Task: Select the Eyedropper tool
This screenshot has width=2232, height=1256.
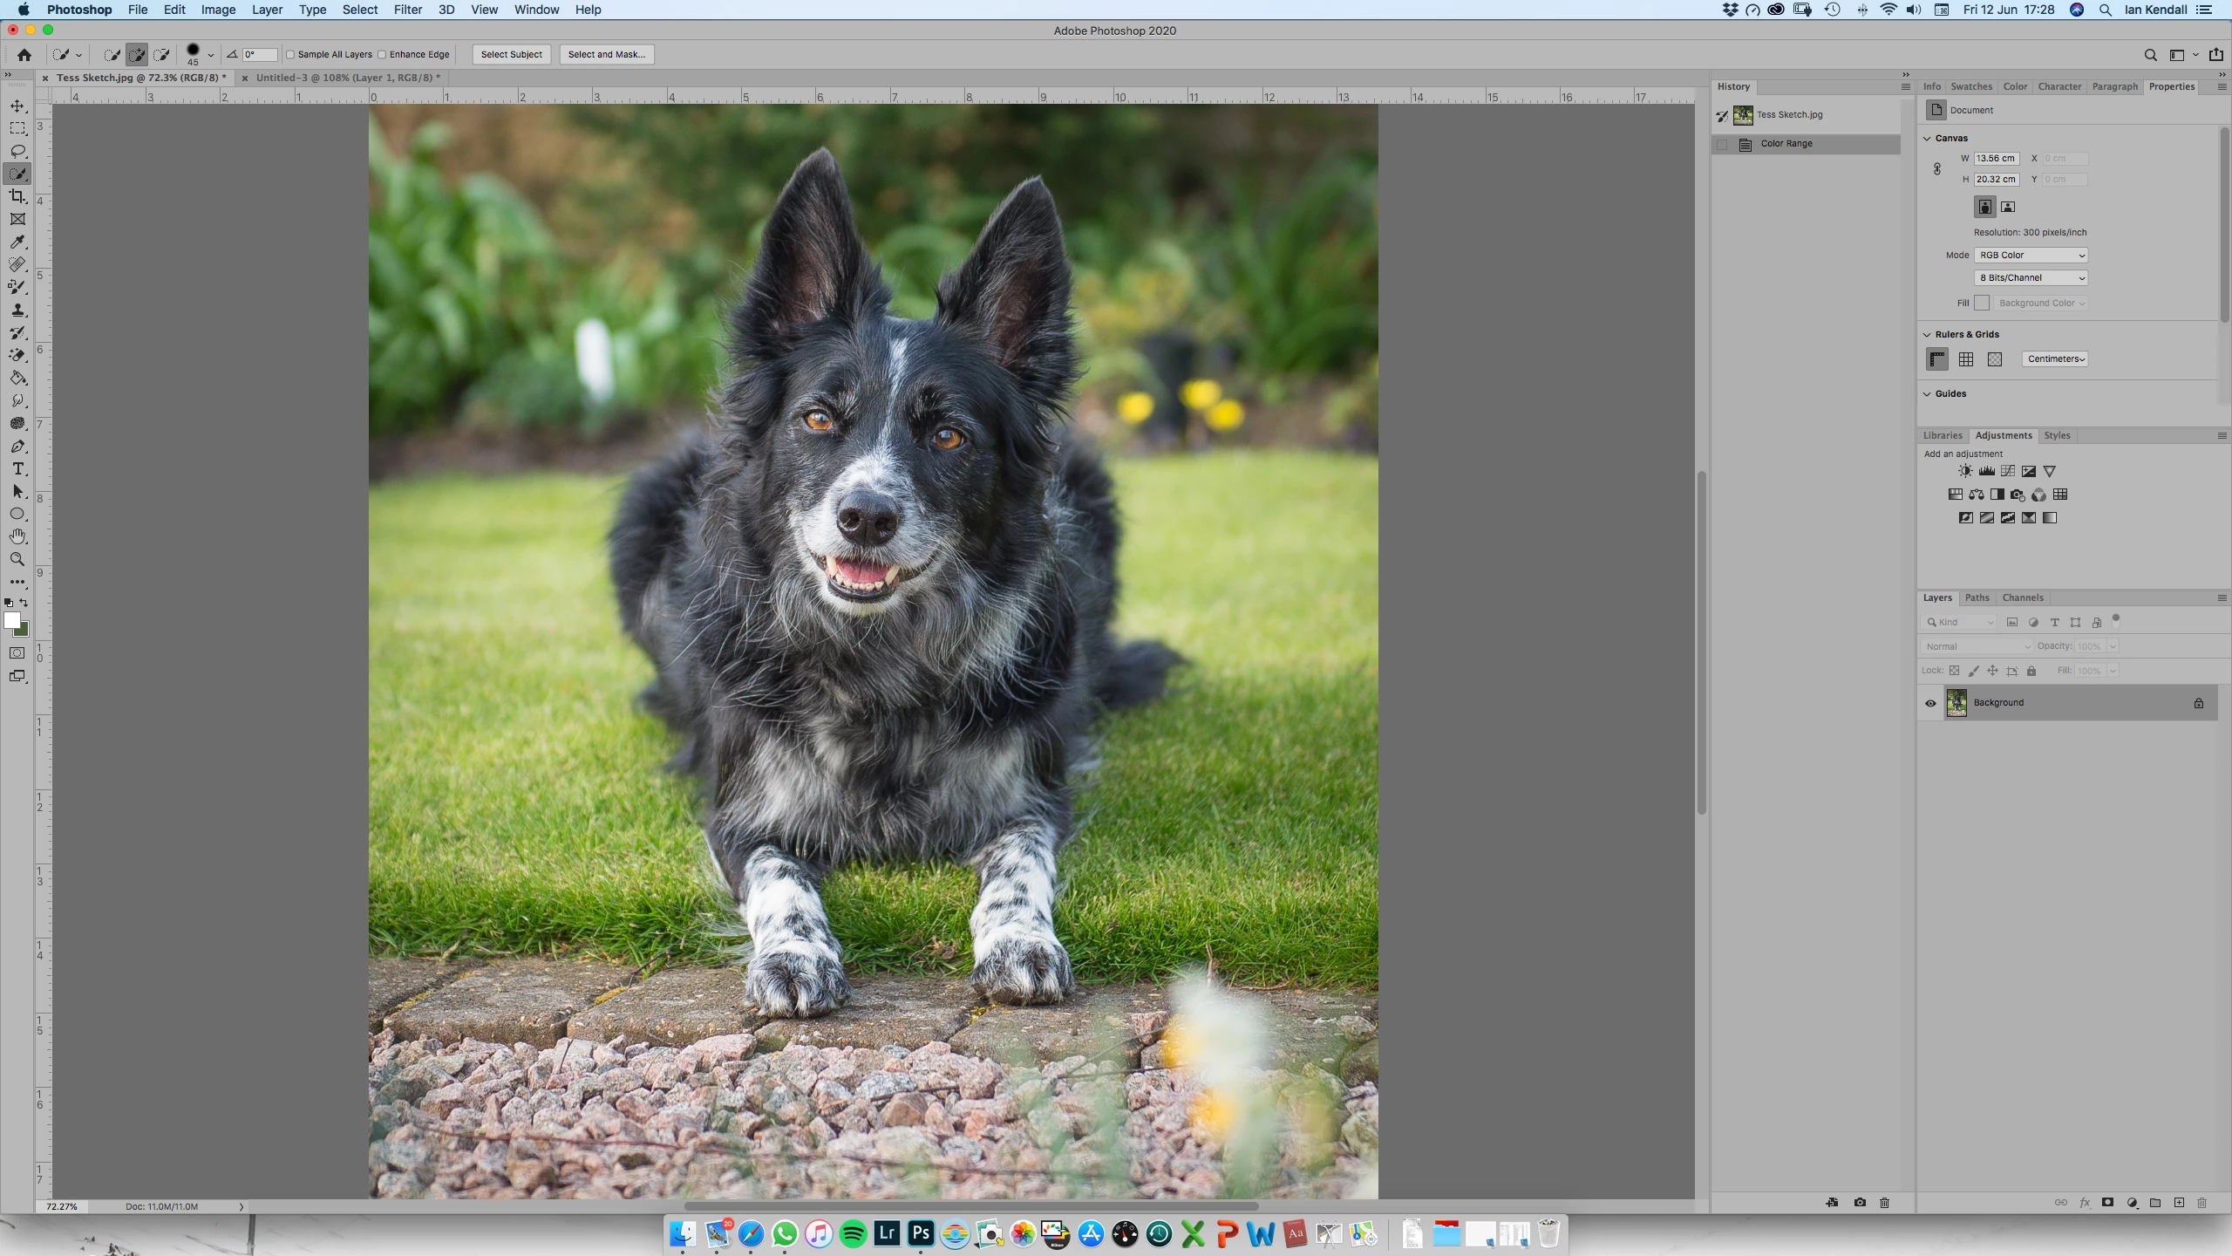Action: coord(17,242)
